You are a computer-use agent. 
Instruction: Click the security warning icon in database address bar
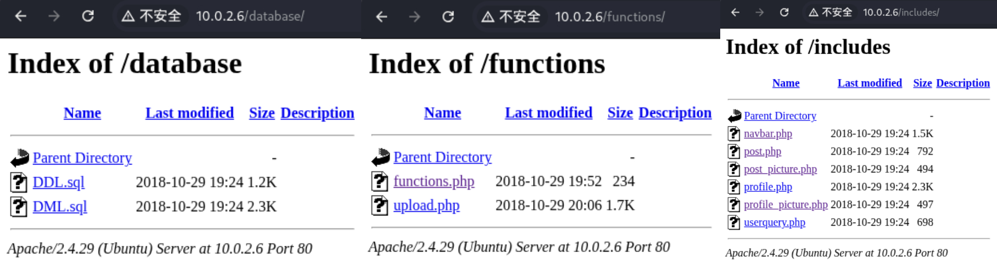click(x=128, y=16)
